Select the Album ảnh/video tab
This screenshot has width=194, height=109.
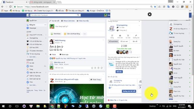tap(68, 21)
